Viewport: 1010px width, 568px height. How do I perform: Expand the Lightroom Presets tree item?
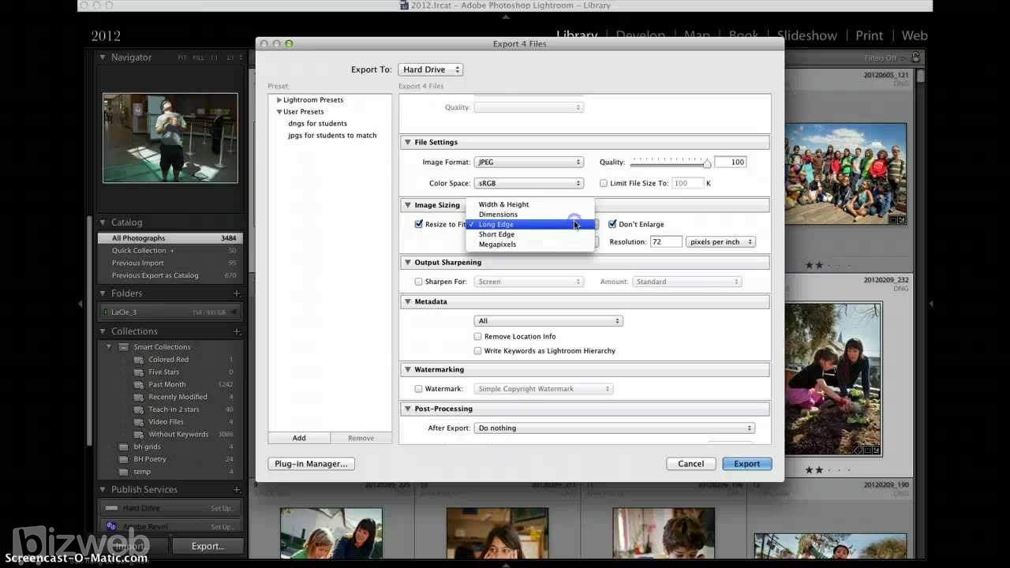279,100
